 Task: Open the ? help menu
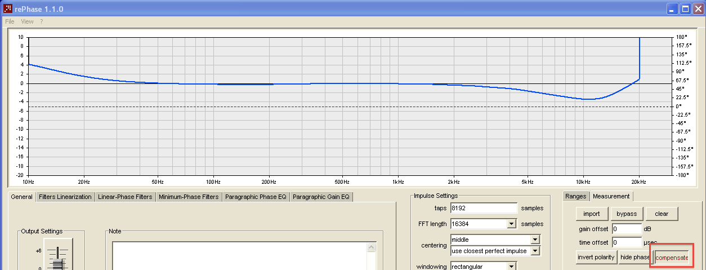(x=41, y=21)
